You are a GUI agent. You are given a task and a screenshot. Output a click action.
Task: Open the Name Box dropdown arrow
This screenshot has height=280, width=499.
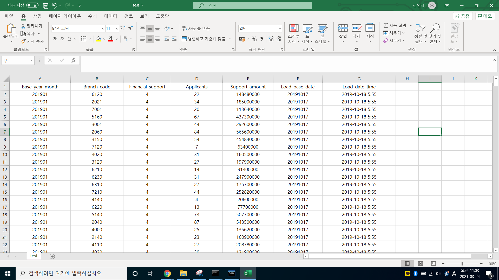[31, 60]
